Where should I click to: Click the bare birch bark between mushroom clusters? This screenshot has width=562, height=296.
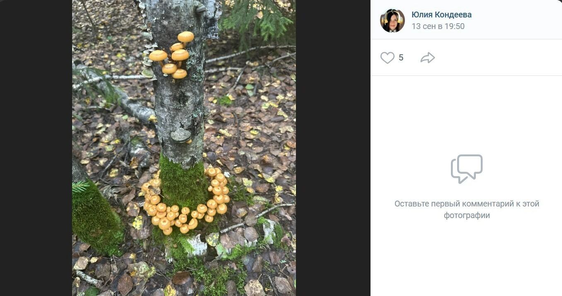pyautogui.click(x=179, y=104)
